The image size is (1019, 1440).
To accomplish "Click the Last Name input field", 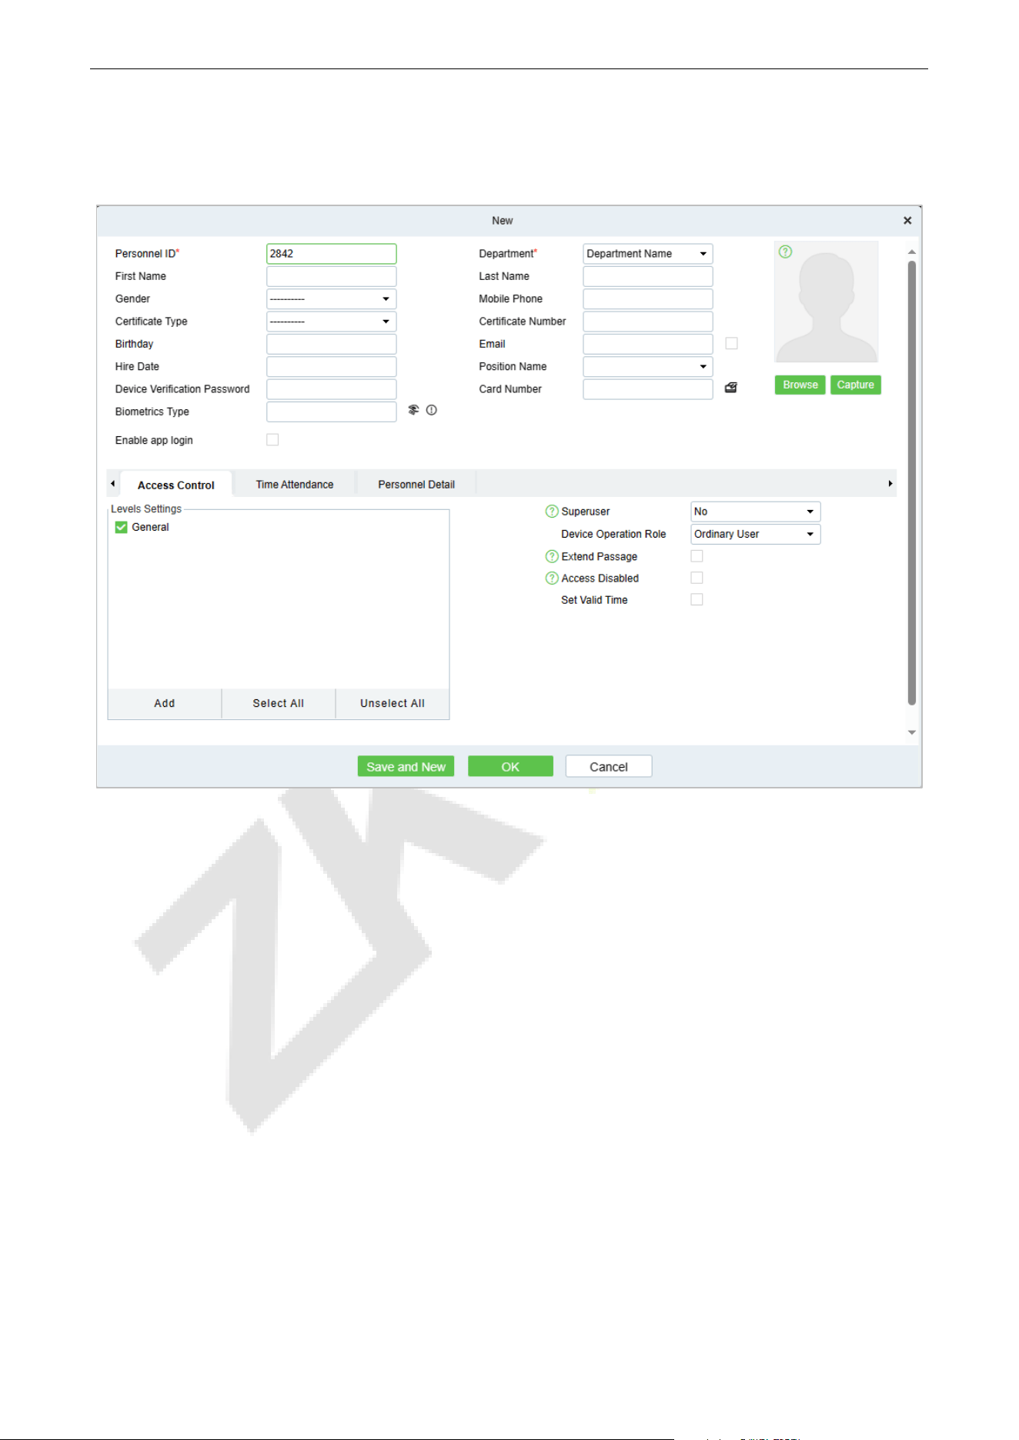I will click(x=648, y=276).
